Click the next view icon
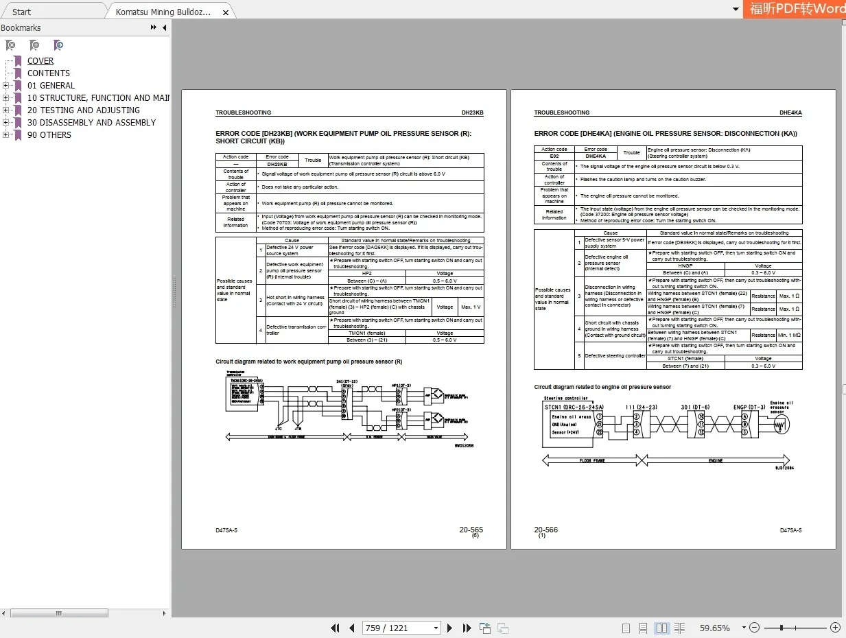The height and width of the screenshot is (638, 846). point(503,628)
